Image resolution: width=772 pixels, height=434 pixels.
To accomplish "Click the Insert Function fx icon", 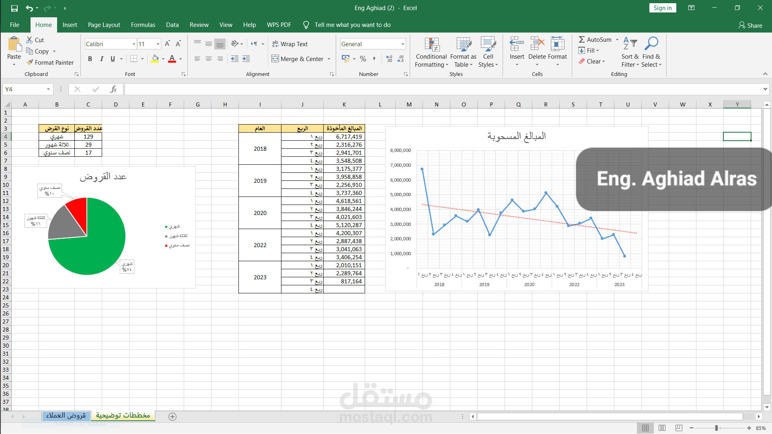I will (x=114, y=89).
